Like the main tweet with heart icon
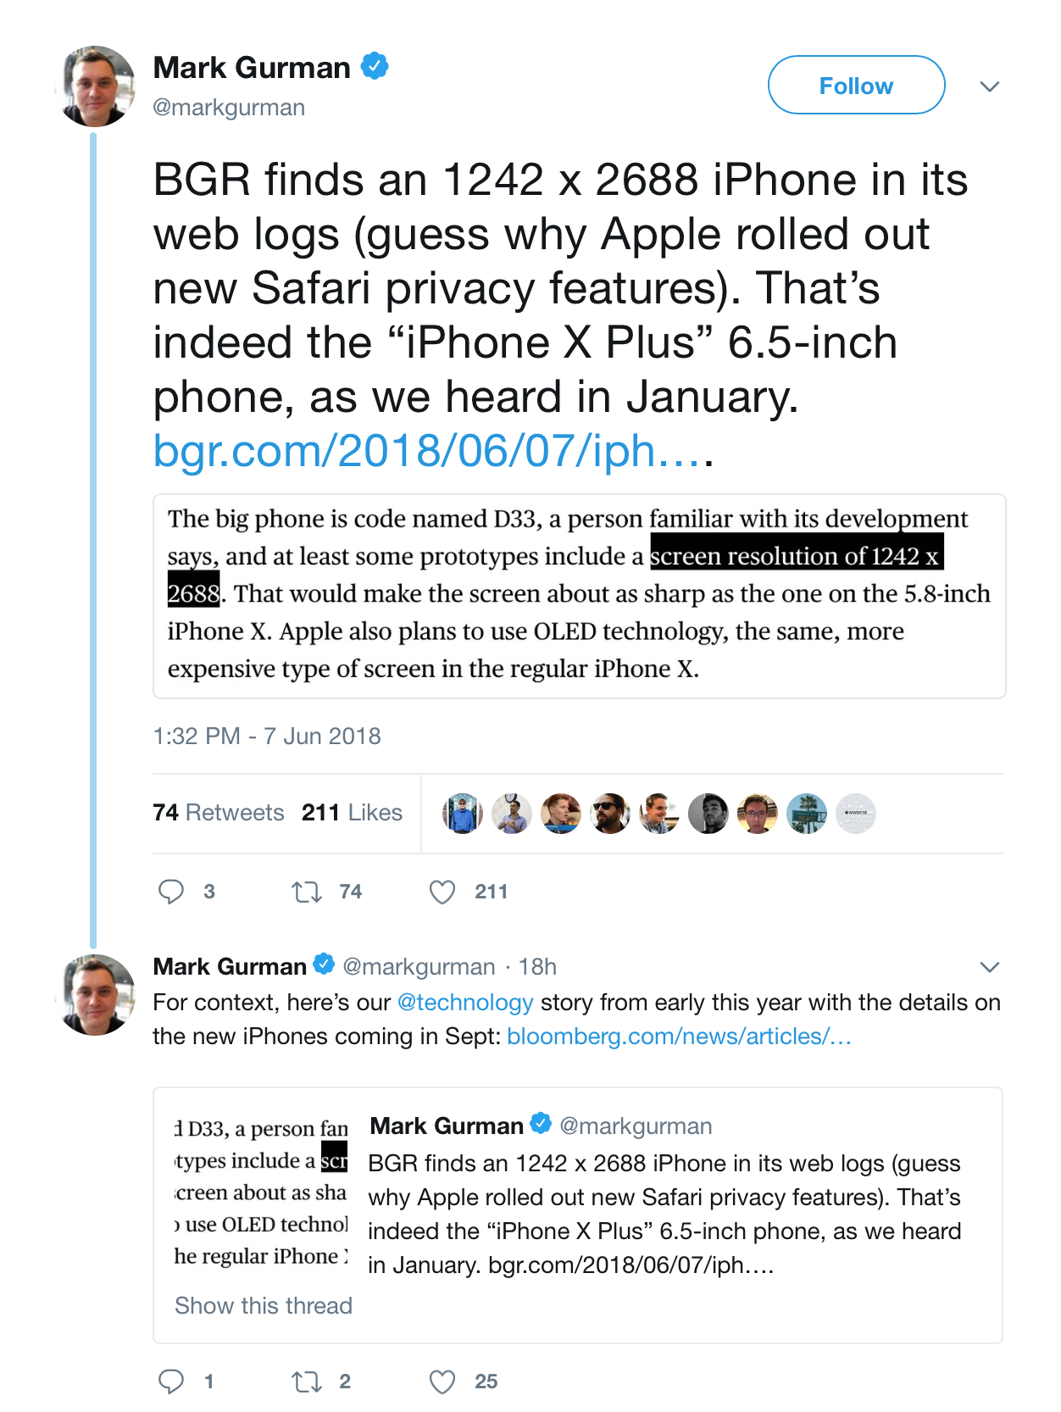The image size is (1061, 1412). coord(442,892)
